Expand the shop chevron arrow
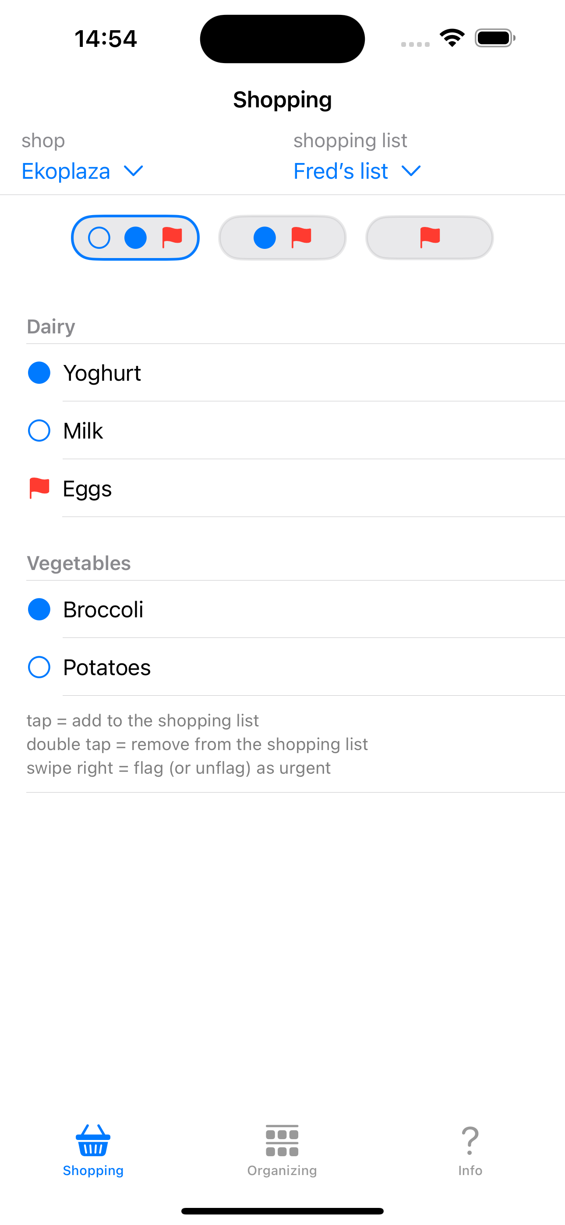Screen dimensions: 565x1225 coord(134,171)
